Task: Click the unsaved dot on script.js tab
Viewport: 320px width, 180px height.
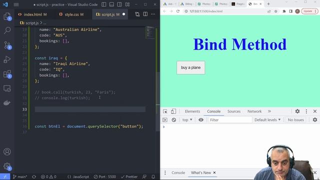Action: click(123, 14)
